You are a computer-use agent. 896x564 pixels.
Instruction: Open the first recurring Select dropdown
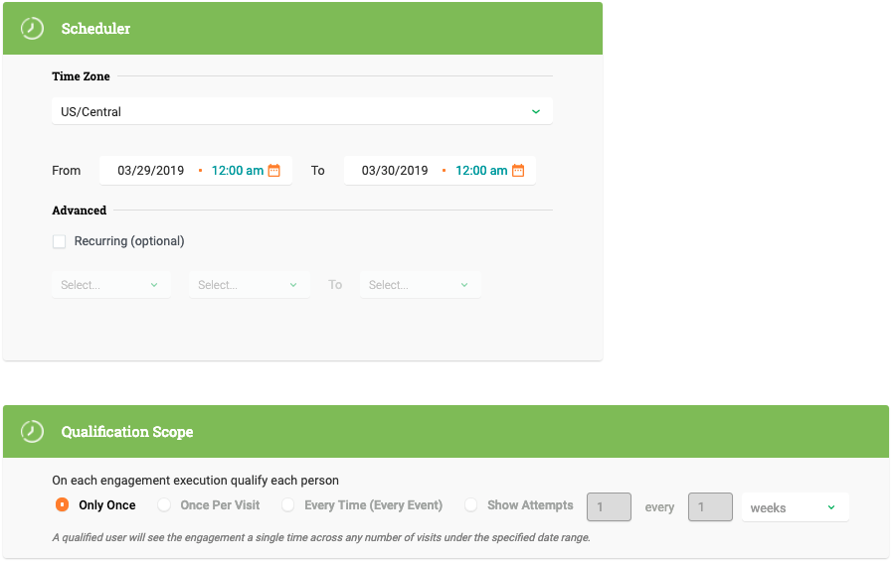point(110,285)
